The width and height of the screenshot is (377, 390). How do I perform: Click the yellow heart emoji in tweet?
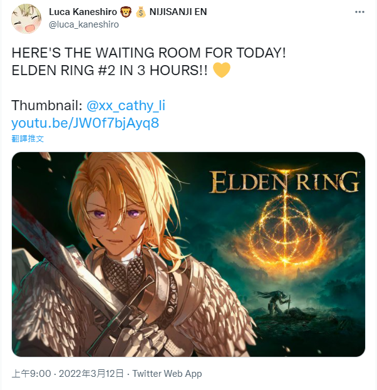click(222, 70)
